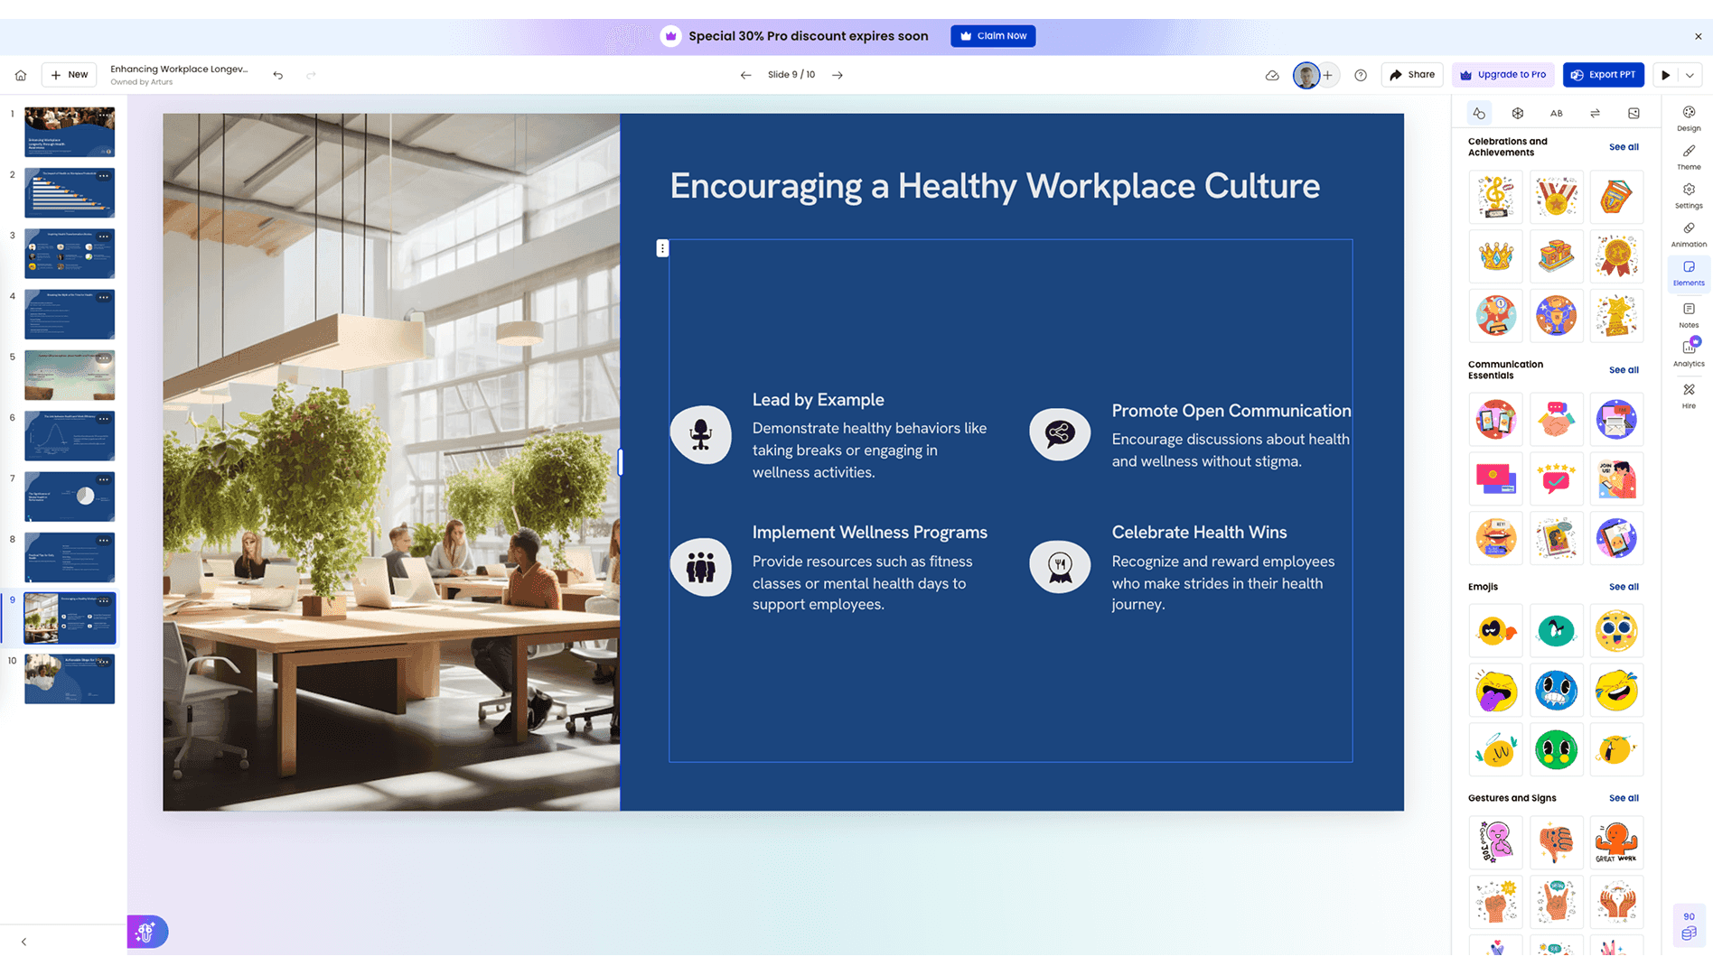Open the Design panel

(1689, 118)
